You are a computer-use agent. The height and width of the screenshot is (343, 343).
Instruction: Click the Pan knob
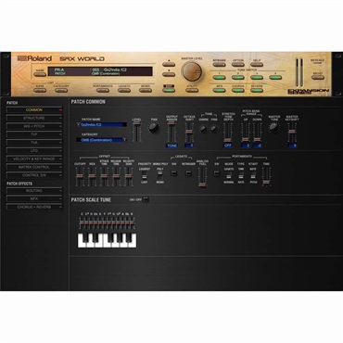click(154, 128)
